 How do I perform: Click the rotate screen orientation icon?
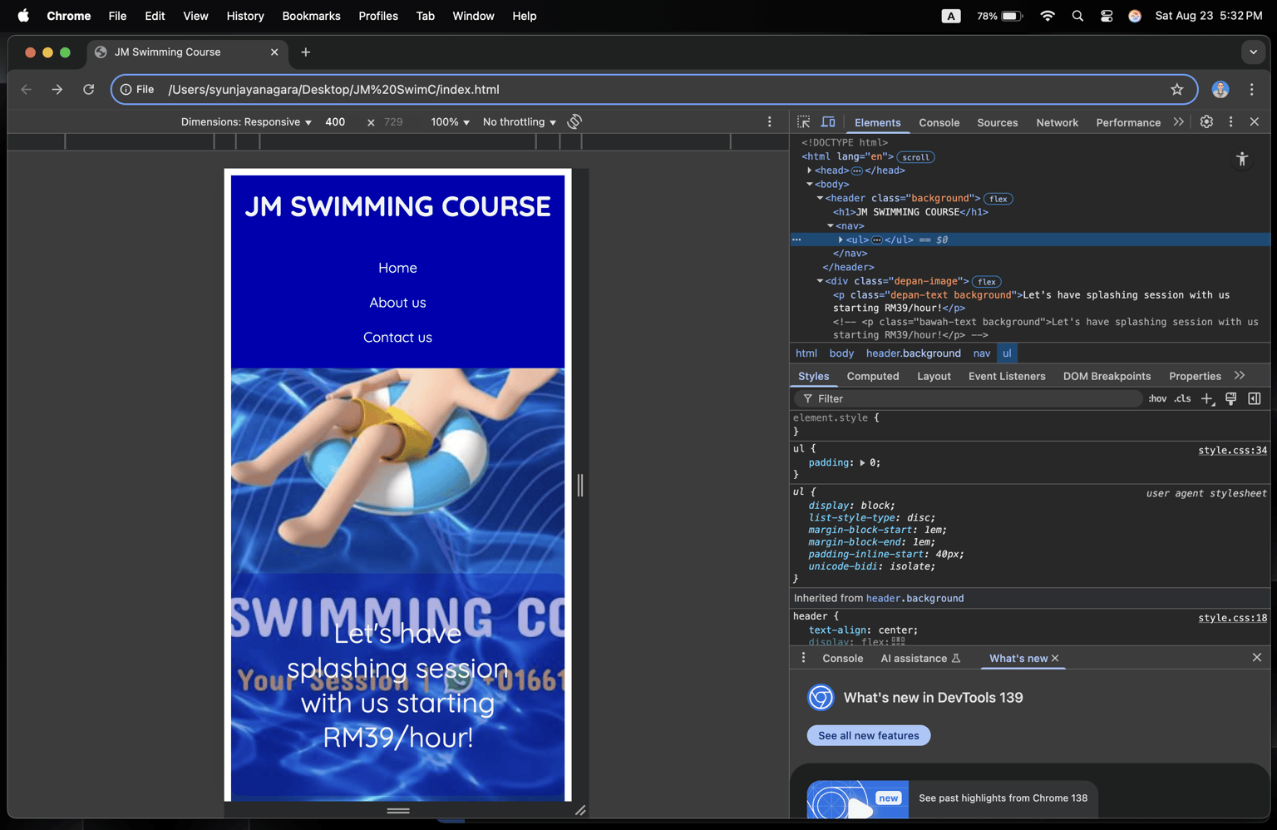coord(574,121)
